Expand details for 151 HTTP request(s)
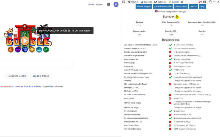Viewport: 220px width, 137px height. click(x=189, y=73)
